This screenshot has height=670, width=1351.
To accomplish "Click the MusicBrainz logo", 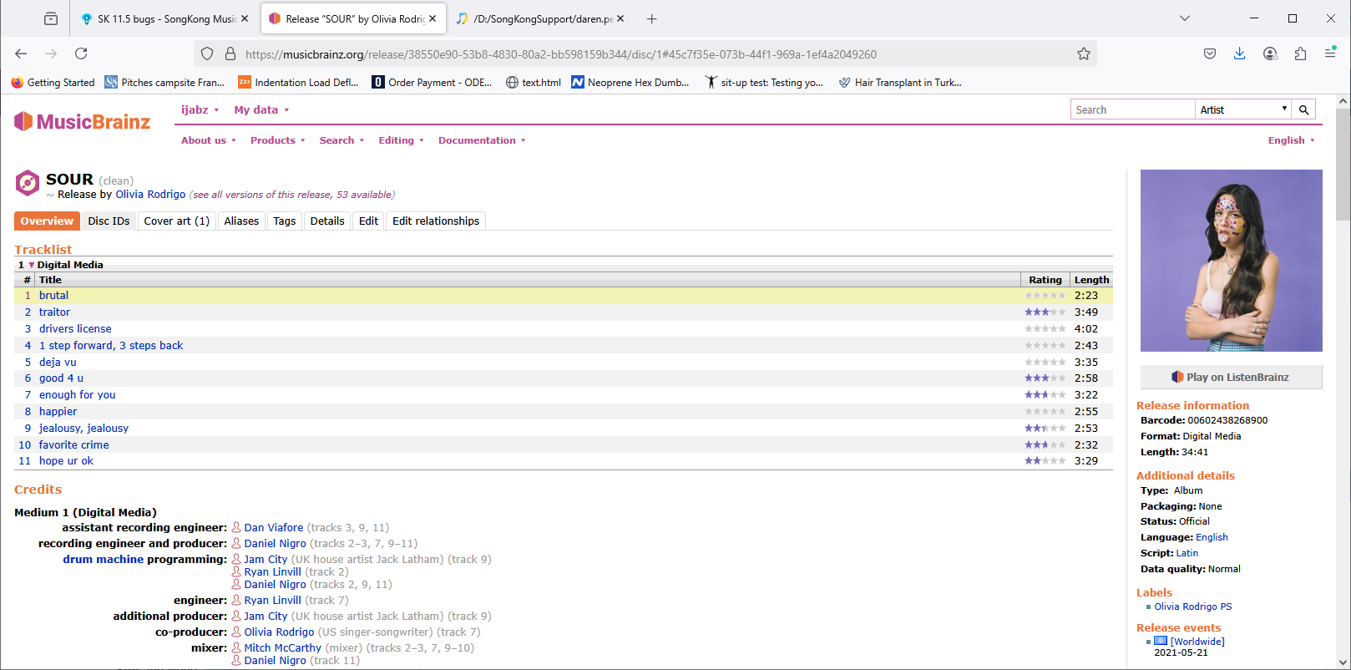I will [x=82, y=122].
